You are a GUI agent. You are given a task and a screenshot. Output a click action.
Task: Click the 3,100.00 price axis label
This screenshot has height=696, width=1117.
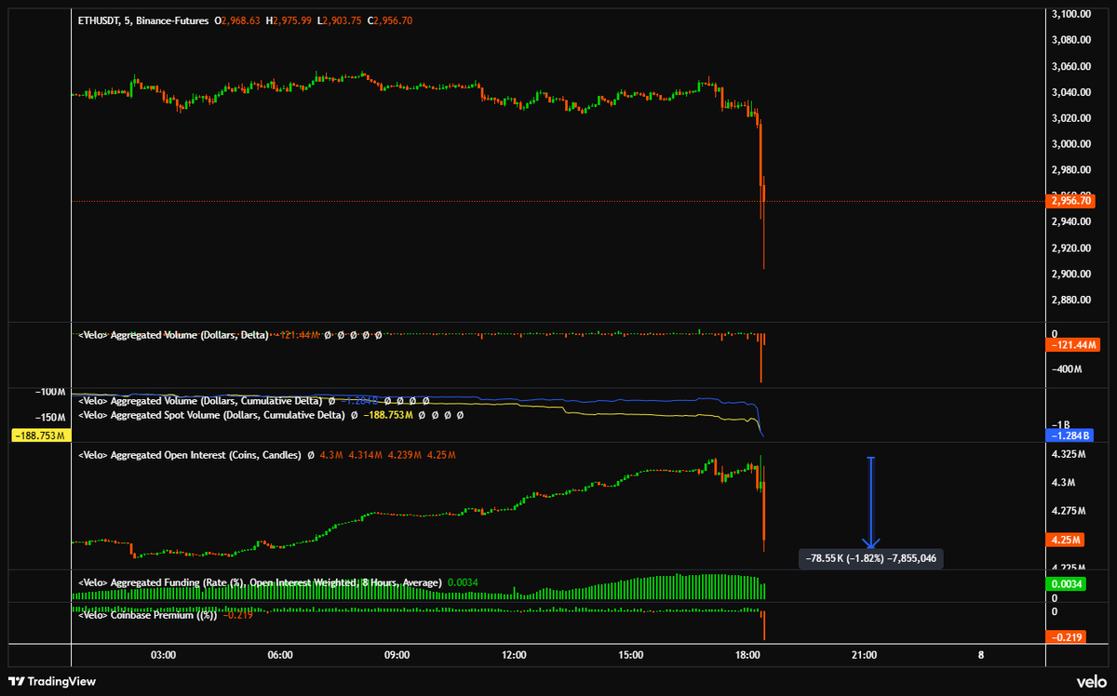point(1070,14)
